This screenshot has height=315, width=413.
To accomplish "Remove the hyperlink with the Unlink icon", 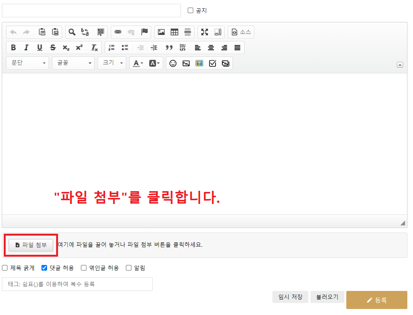I will pos(131,32).
